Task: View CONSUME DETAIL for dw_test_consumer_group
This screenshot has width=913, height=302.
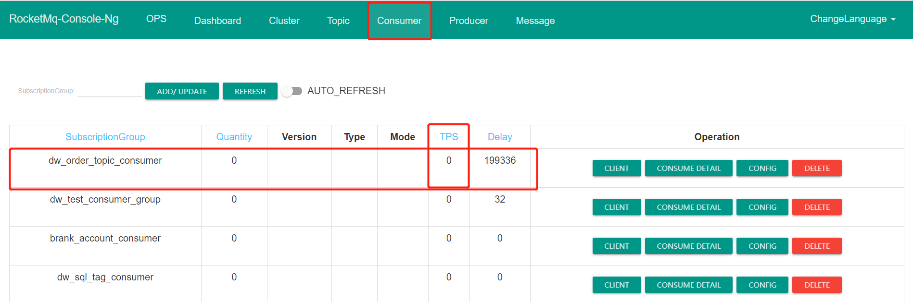Action: coord(688,207)
